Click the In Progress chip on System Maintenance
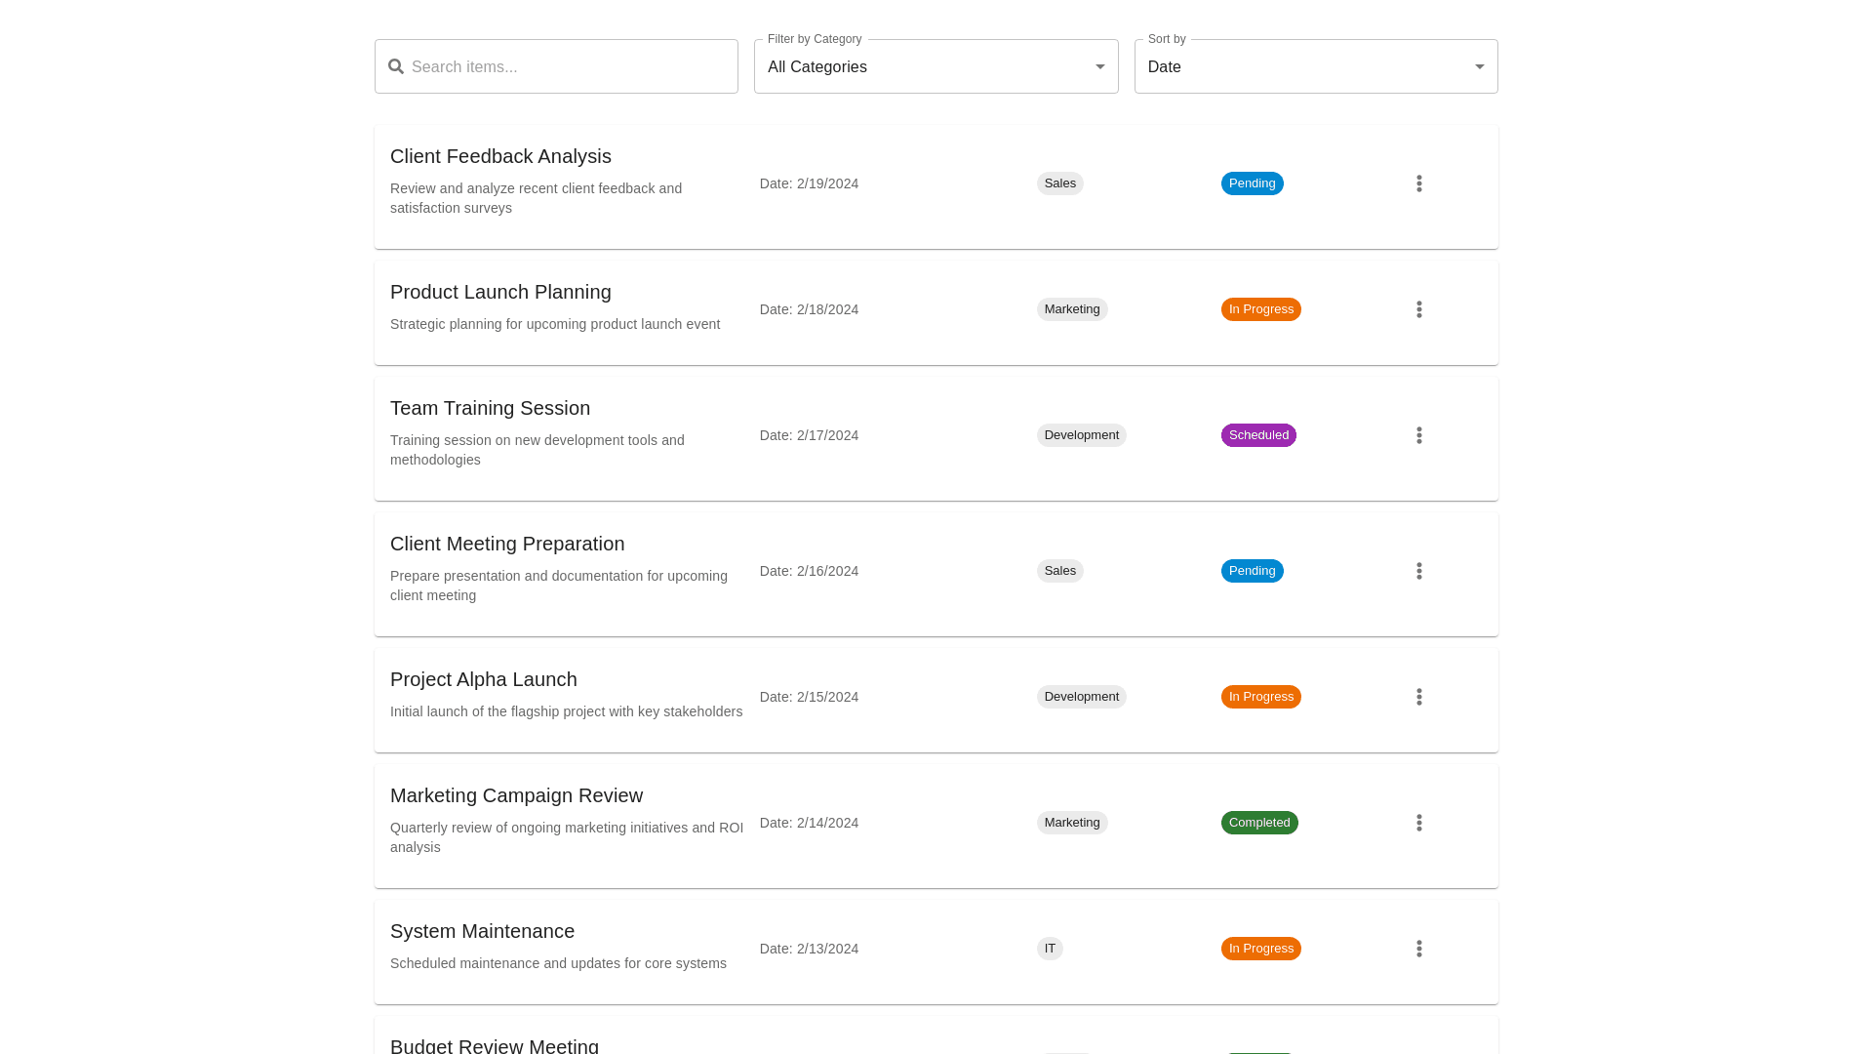Screen dimensions: 1873x1054 [1260, 949]
